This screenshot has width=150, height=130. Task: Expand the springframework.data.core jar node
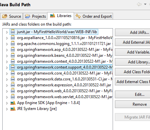[7, 79]
